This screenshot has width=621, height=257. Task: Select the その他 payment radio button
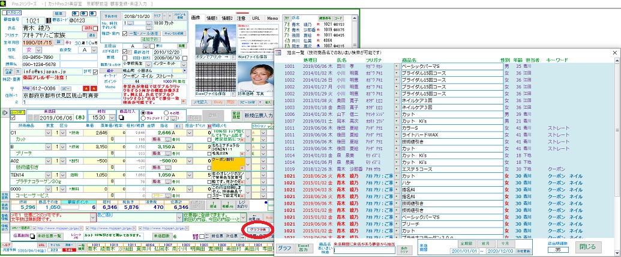166,113
